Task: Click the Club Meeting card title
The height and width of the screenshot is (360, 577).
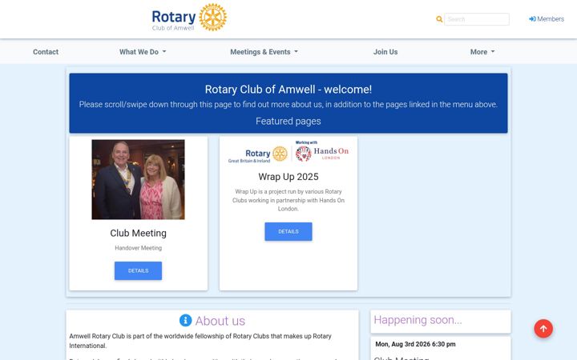Action: click(138, 234)
